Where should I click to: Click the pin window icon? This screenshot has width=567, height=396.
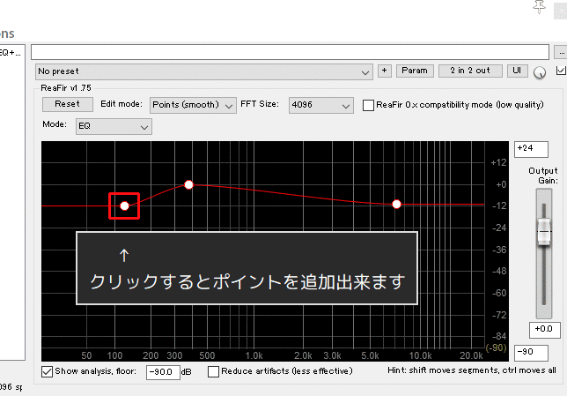pyautogui.click(x=540, y=7)
